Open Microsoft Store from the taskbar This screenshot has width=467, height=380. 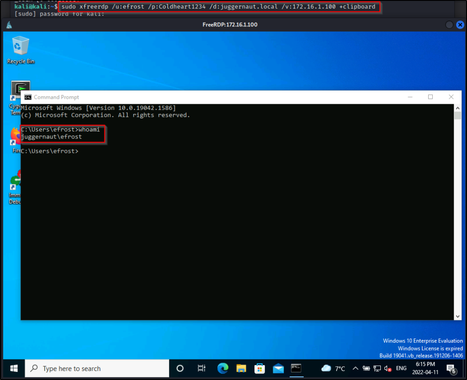point(259,368)
